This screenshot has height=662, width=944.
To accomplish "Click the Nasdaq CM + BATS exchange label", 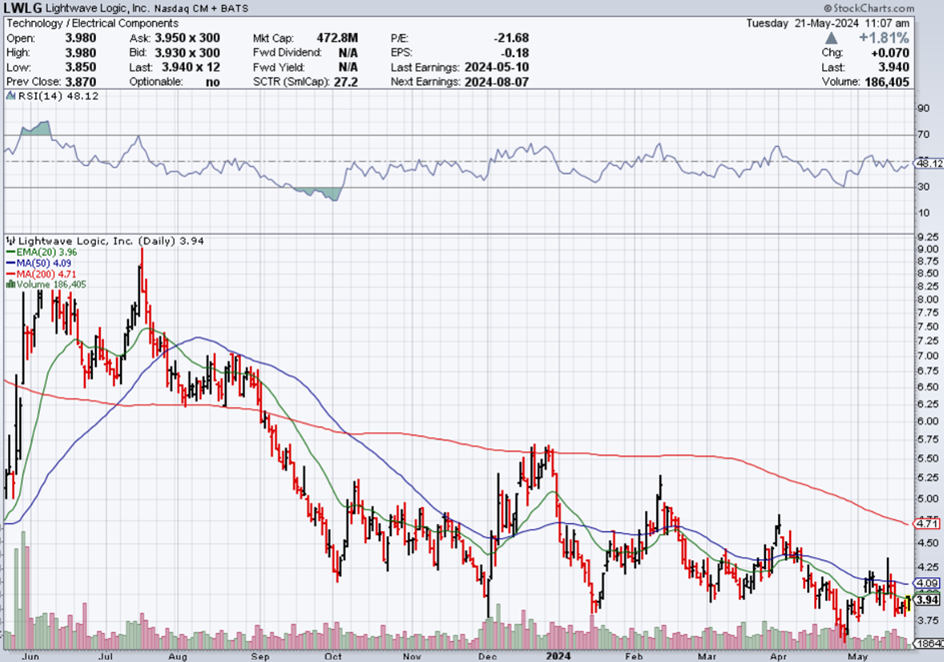I will click(x=201, y=8).
